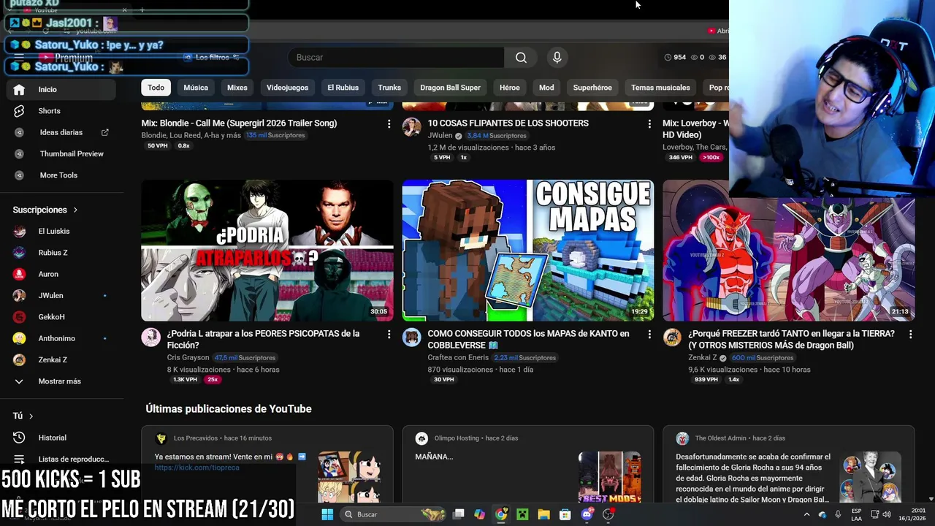The width and height of the screenshot is (935, 526).
Task: Open Zenkai Z subscription channel
Action: 61,359
